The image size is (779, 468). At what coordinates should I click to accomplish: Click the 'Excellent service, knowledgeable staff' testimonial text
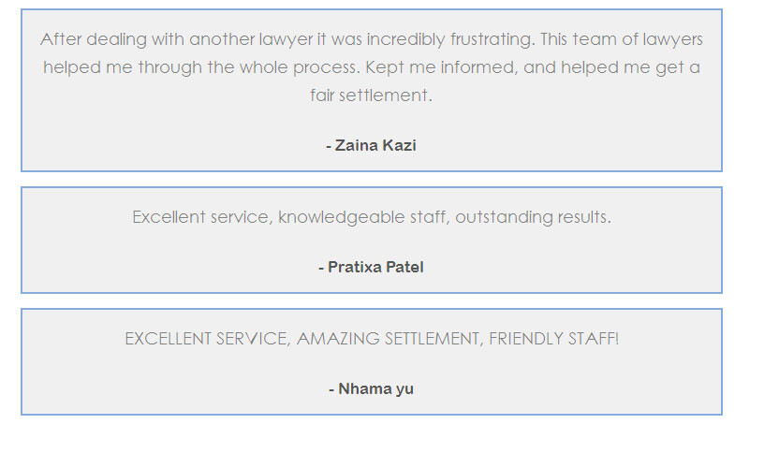tap(371, 217)
